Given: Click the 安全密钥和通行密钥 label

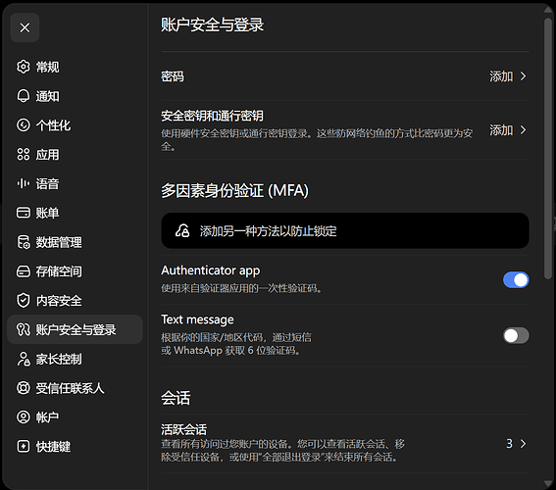Looking at the screenshot, I should click(x=212, y=116).
